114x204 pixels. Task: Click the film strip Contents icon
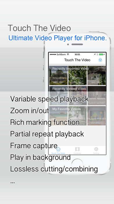click(x=77, y=149)
